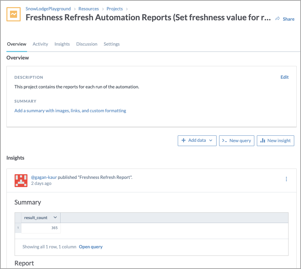Click the bar chart icon on New insight
Viewport: 301px width, 269px height.
(263, 141)
